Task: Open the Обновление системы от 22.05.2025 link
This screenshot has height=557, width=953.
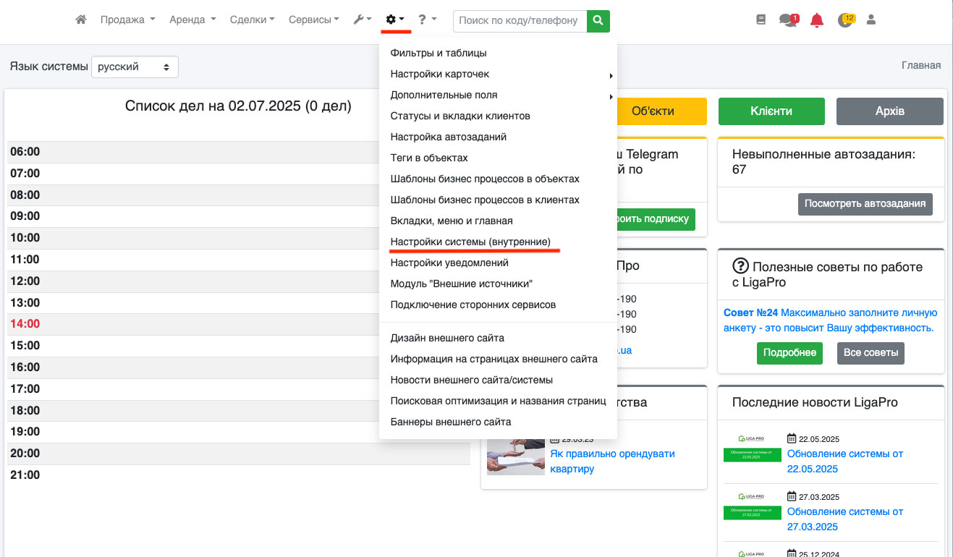Action: click(844, 461)
